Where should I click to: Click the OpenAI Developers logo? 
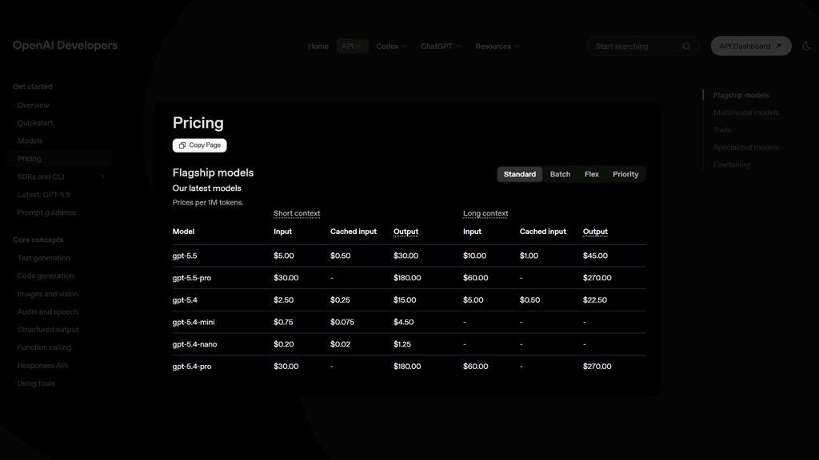click(65, 46)
